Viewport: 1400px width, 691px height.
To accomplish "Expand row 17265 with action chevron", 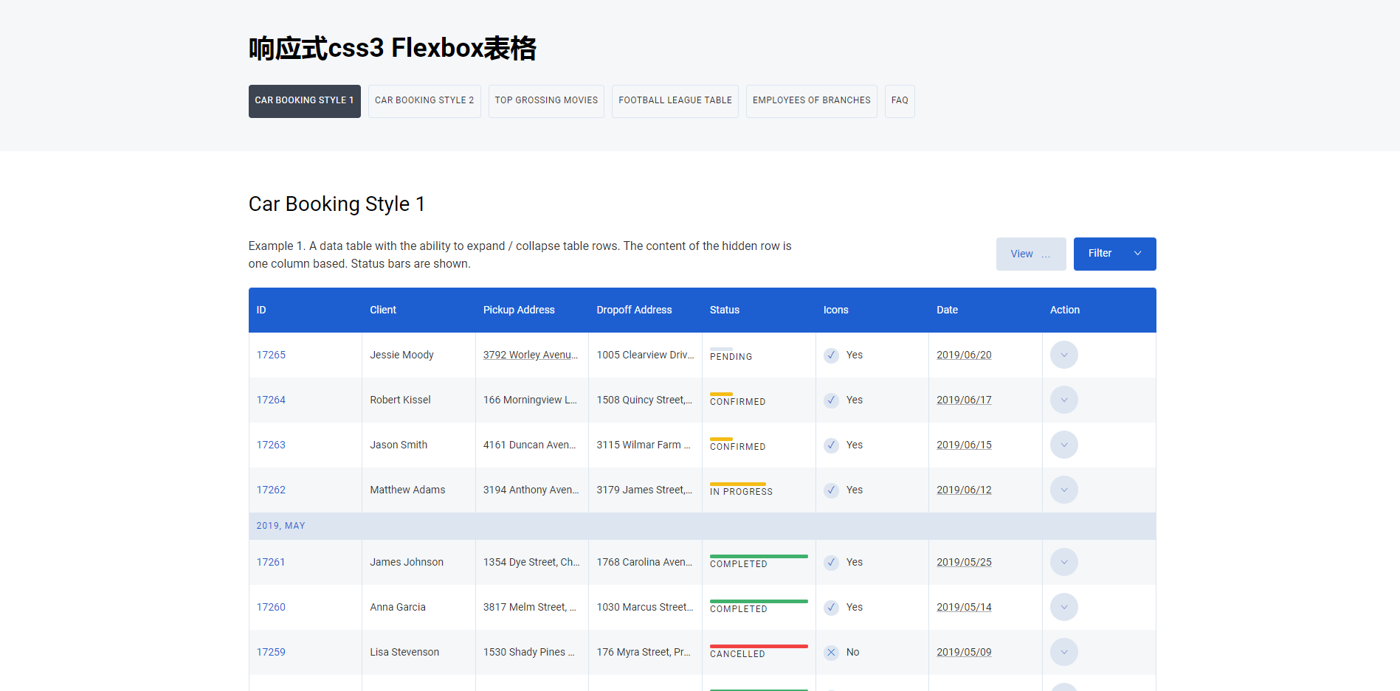I will tap(1063, 355).
